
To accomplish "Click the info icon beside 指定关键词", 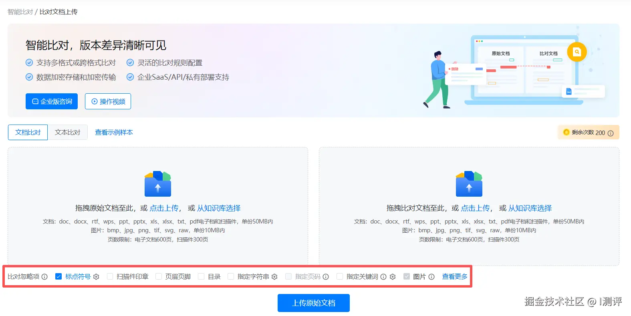I will tap(383, 277).
